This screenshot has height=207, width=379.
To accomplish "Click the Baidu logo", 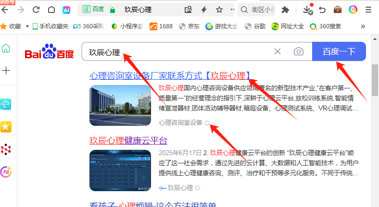I will (x=50, y=51).
